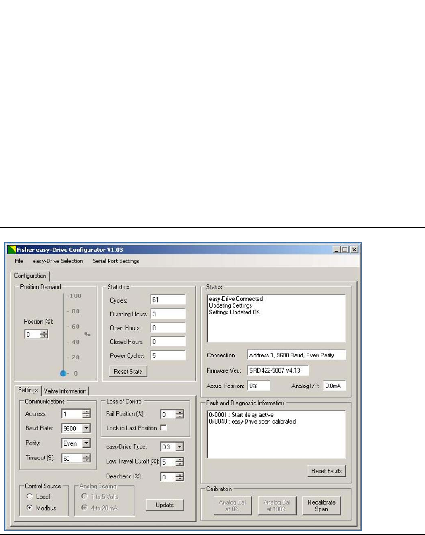
Task: Switch to Valve Information tab
Action: pyautogui.click(x=65, y=391)
